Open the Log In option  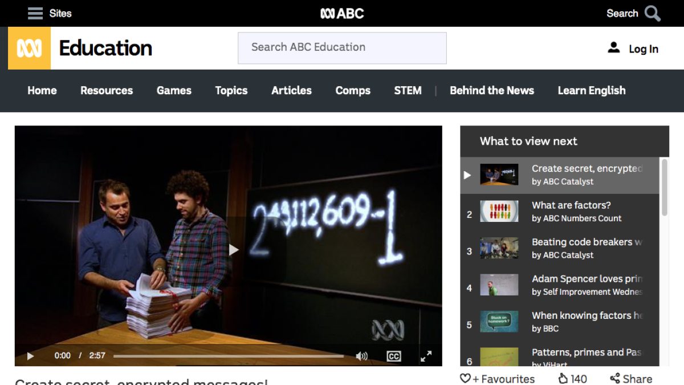(633, 48)
